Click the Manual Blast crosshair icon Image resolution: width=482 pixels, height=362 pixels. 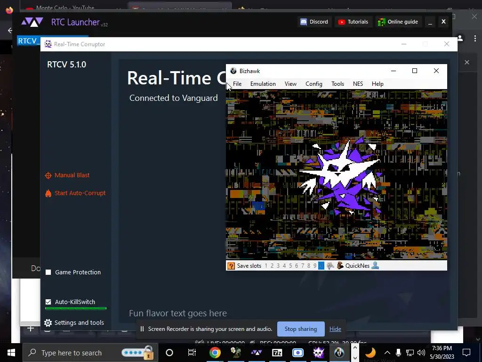[x=48, y=175]
